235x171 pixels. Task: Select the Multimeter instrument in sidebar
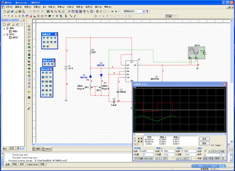coord(29,26)
